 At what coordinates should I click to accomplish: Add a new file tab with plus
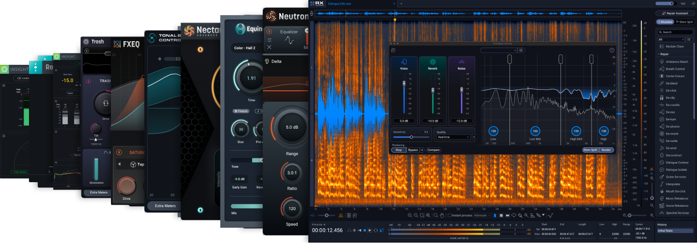pyautogui.click(x=401, y=3)
